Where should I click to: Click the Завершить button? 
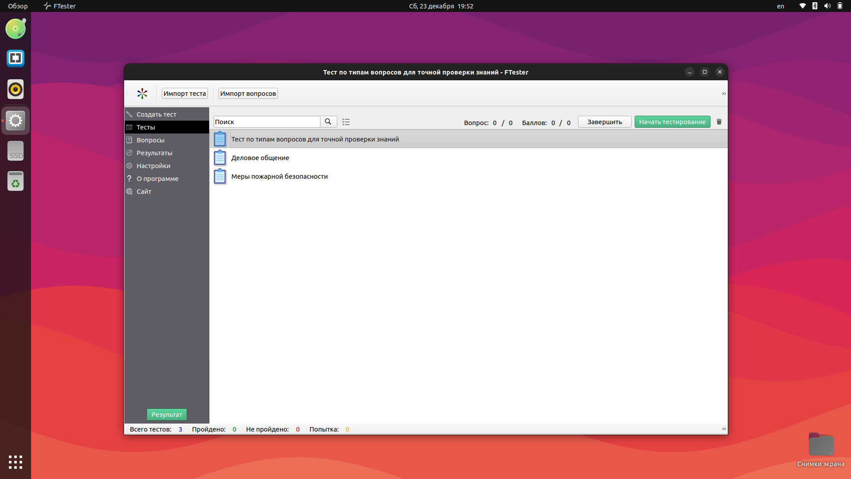point(604,122)
